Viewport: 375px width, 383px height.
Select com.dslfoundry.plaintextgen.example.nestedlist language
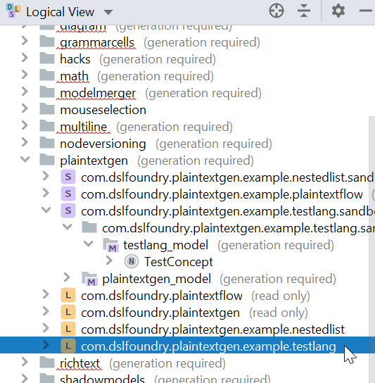click(x=212, y=329)
